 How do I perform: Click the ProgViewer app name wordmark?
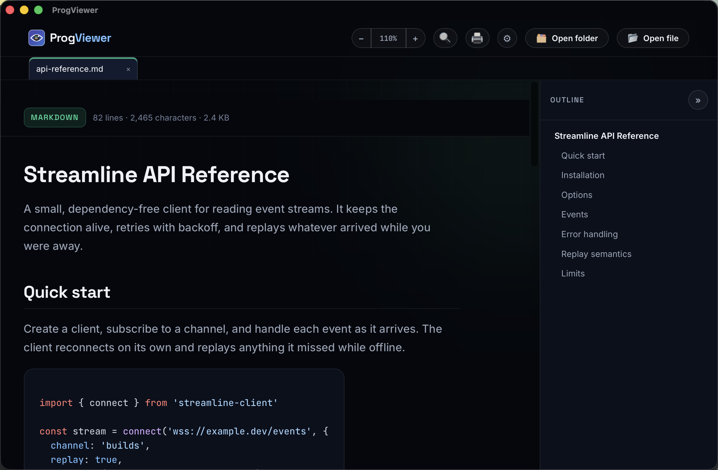point(80,38)
